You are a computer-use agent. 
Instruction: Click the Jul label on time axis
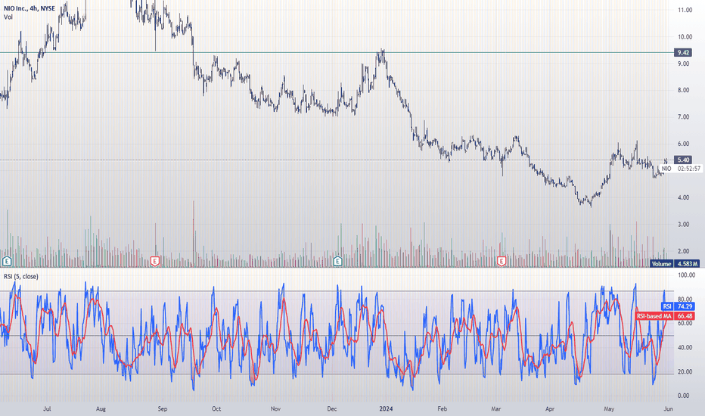47,408
